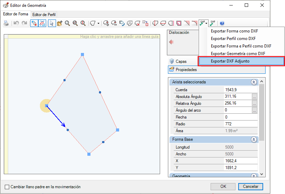Open ellipsis button for Relativa Ángulo
Viewport: 285px width, 194px height.
255,103
